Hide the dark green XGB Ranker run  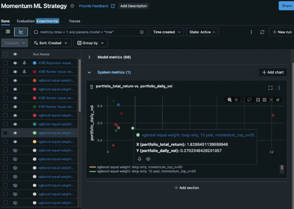coord(15,107)
